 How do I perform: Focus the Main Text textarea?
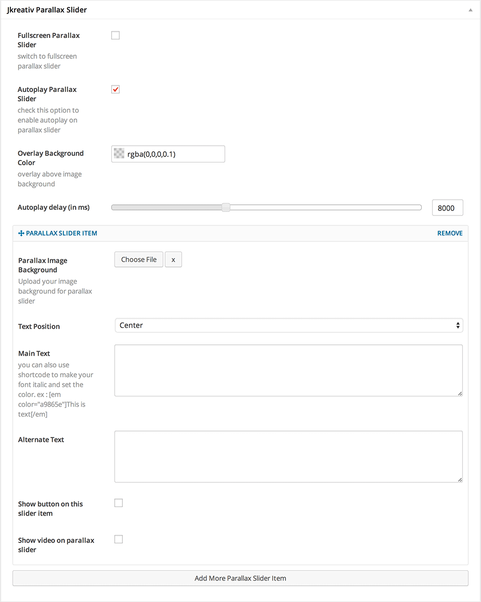coord(288,370)
